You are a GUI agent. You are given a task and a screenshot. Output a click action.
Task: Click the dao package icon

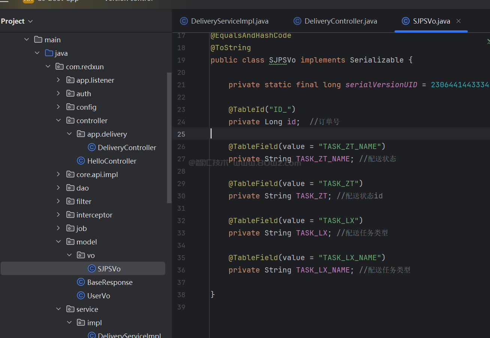click(70, 188)
